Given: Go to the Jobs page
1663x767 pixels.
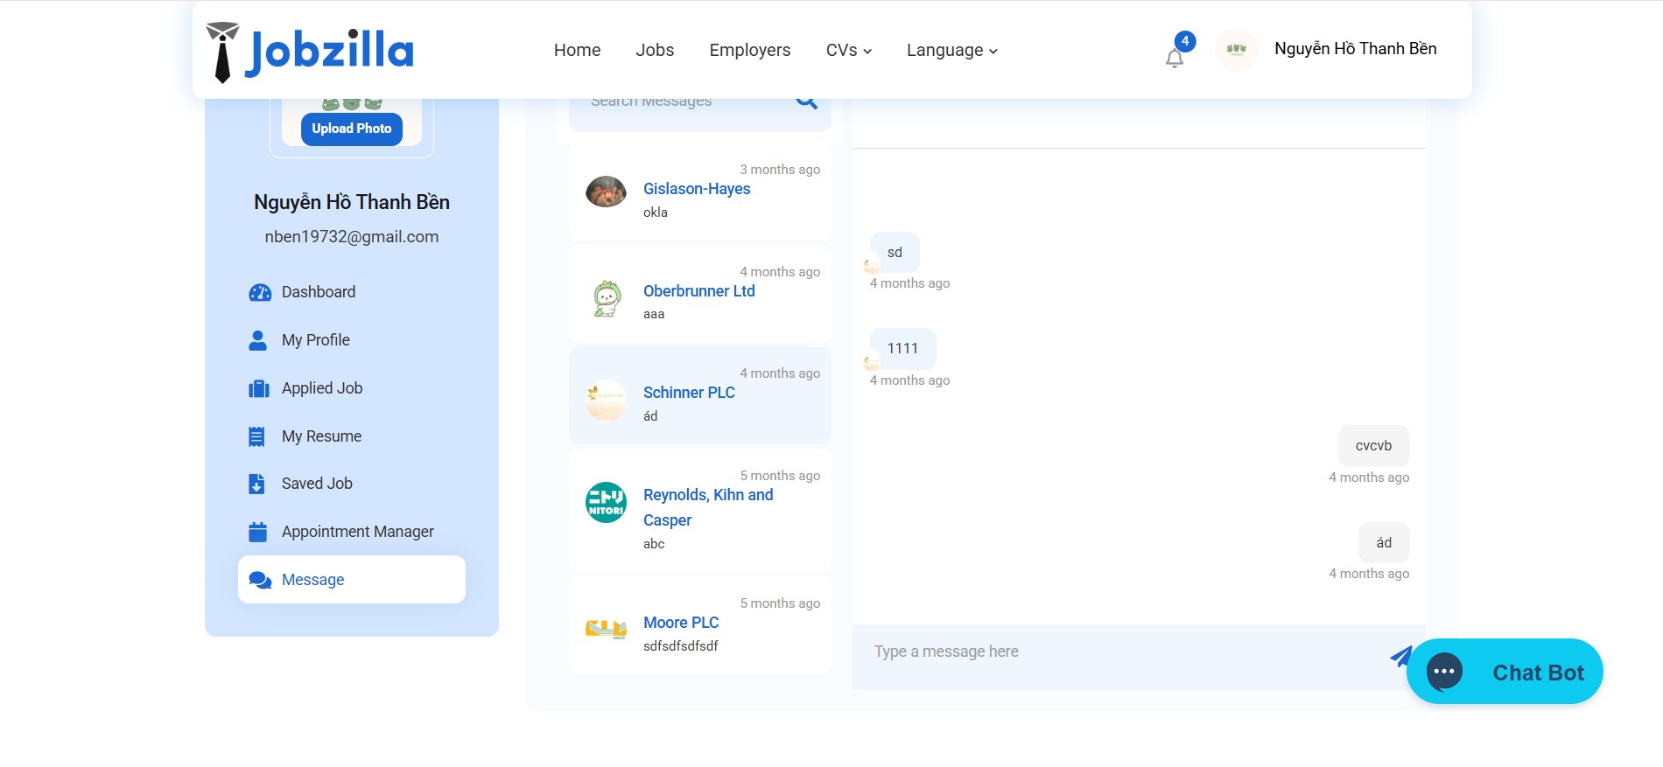Looking at the screenshot, I should click(x=654, y=51).
